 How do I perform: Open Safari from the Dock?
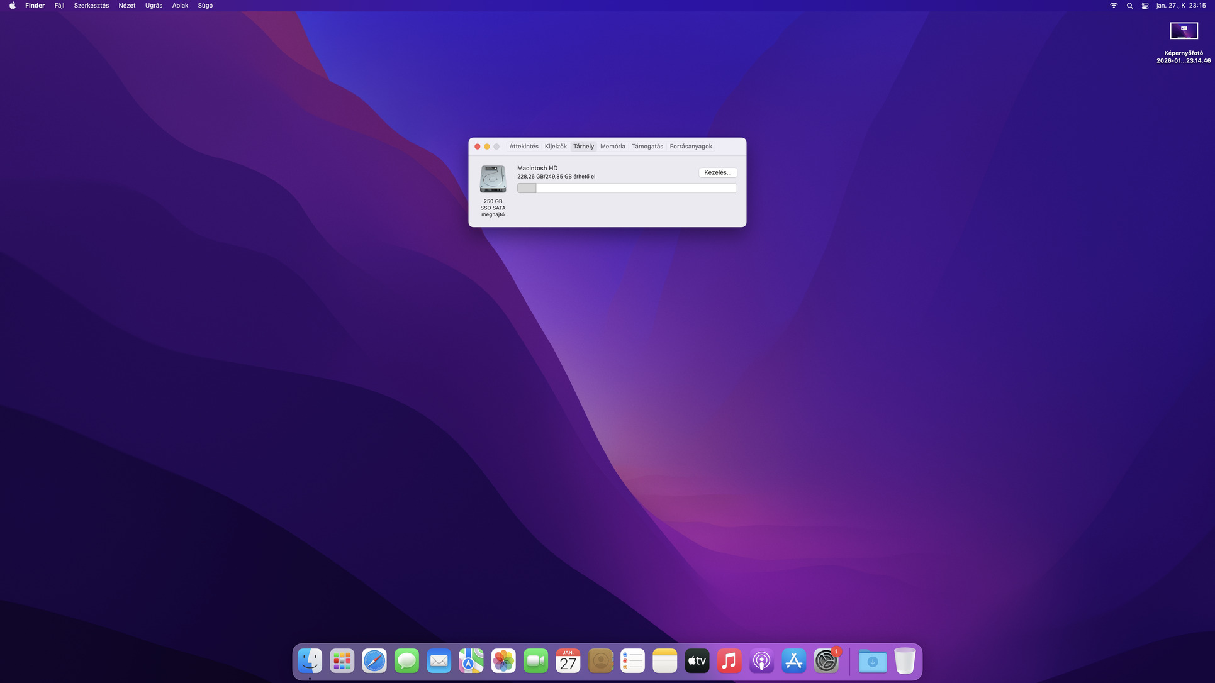click(374, 661)
